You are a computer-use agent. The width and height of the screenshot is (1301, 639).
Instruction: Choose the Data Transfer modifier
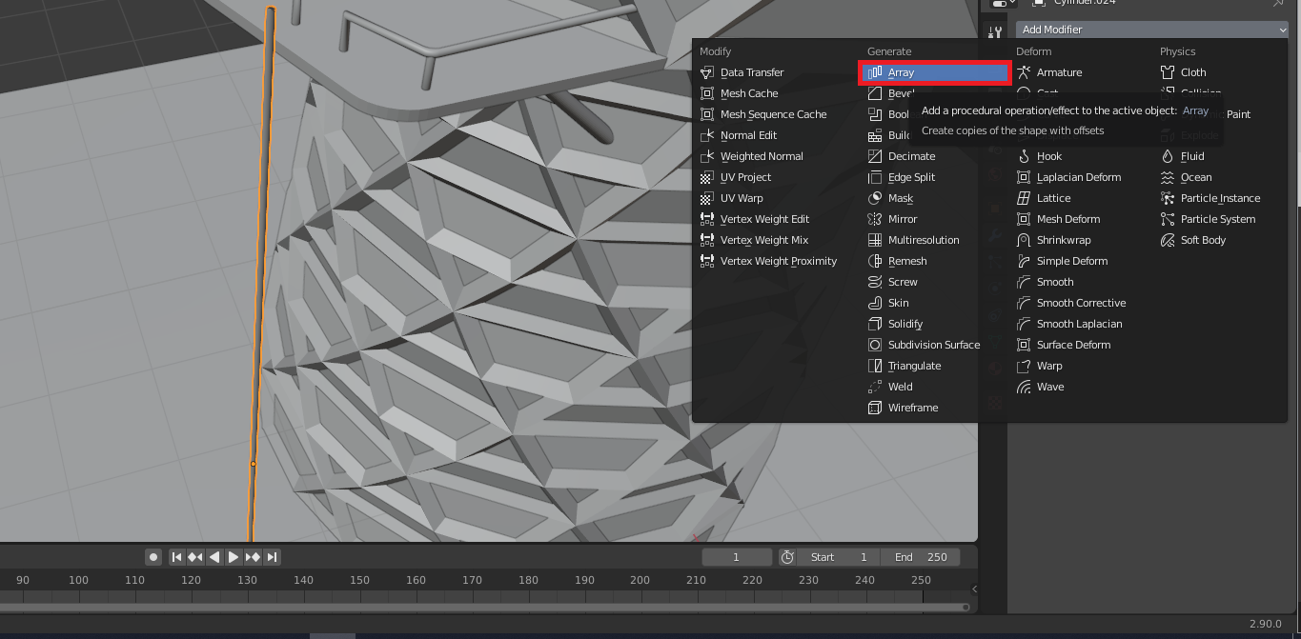752,72
